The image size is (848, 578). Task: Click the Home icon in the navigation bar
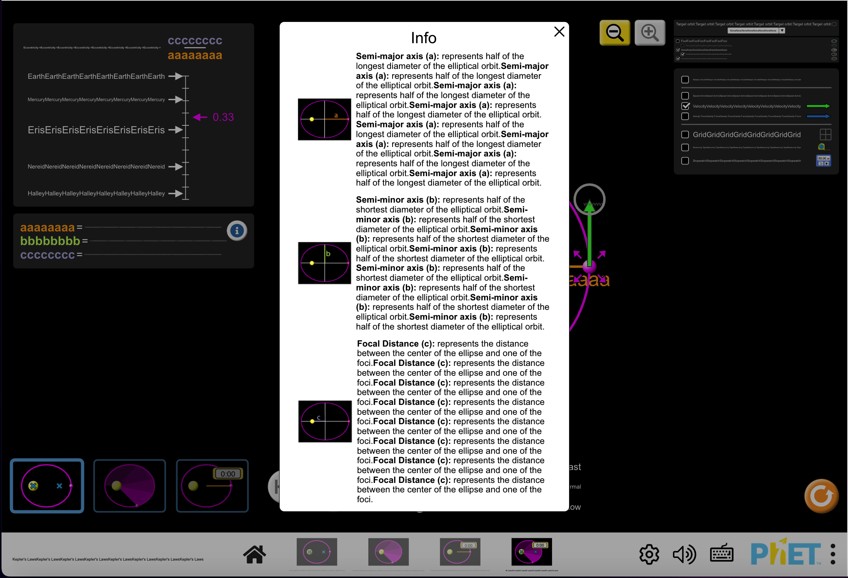[x=254, y=555]
